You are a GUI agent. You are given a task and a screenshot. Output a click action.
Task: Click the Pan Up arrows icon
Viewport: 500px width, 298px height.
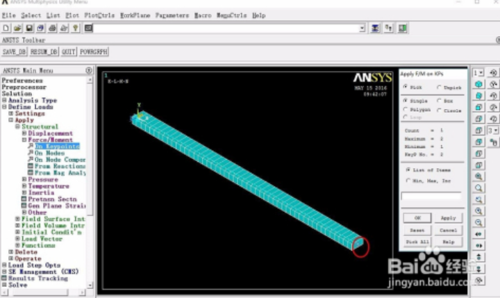478,257
